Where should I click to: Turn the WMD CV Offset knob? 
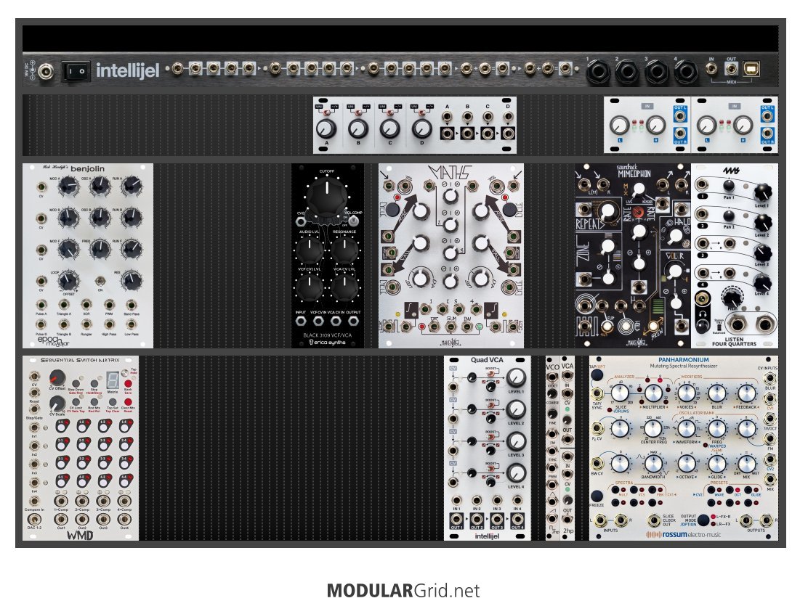[57, 378]
